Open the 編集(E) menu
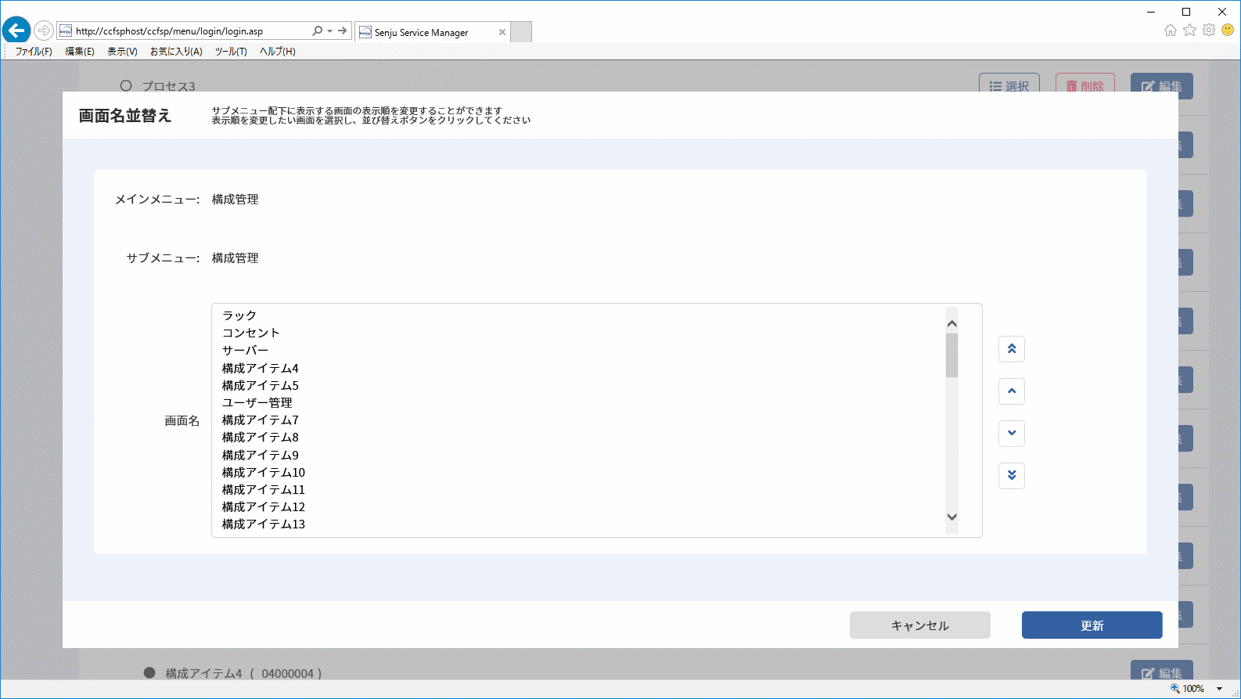 click(x=80, y=52)
